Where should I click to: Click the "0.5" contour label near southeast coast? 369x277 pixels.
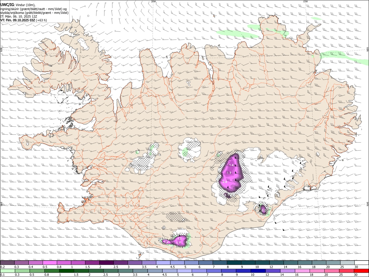point(264,211)
